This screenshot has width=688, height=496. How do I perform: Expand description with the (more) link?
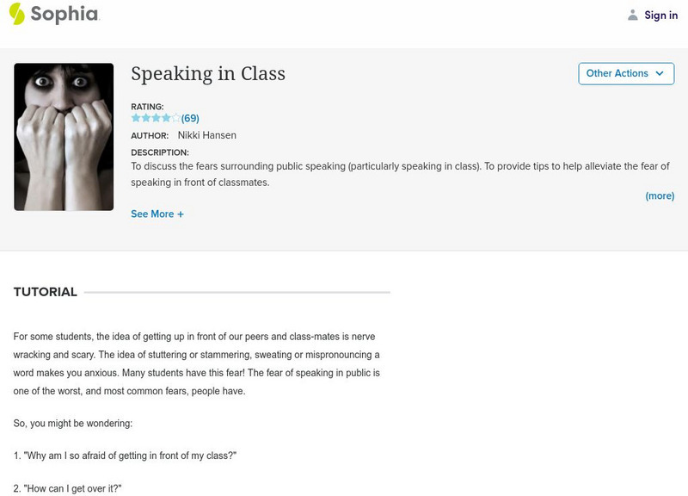click(660, 196)
